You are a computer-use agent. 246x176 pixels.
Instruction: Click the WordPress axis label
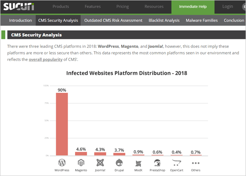(62, 170)
